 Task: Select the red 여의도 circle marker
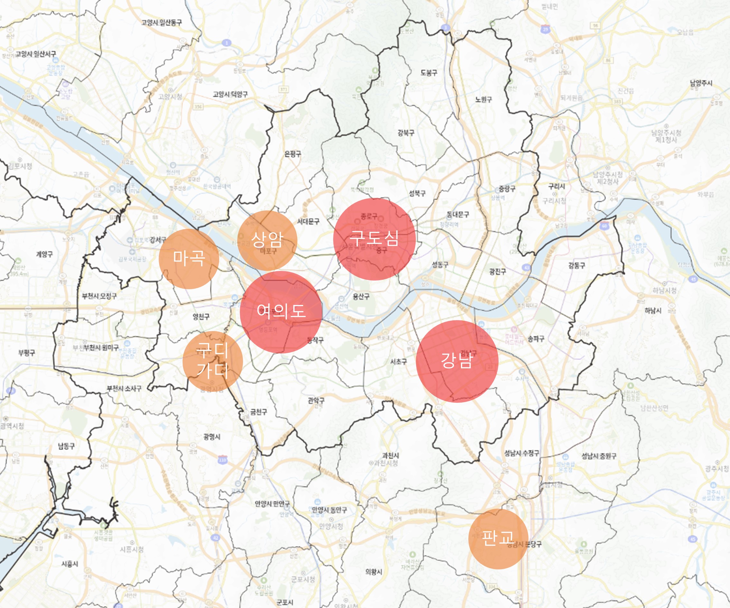pos(281,312)
